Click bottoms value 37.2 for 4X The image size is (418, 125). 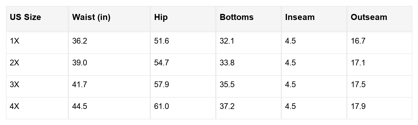tap(227, 107)
